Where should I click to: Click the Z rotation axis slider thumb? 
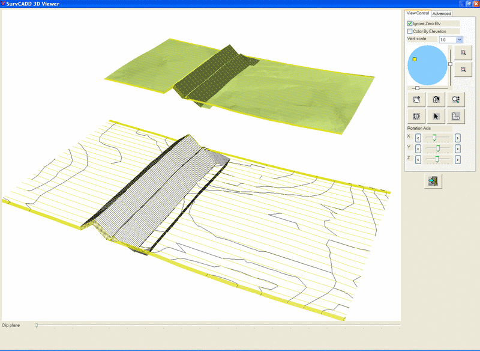click(437, 159)
